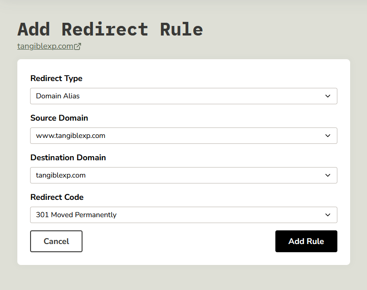Open the Destination Domain select box
The image size is (367, 290).
[x=183, y=175]
